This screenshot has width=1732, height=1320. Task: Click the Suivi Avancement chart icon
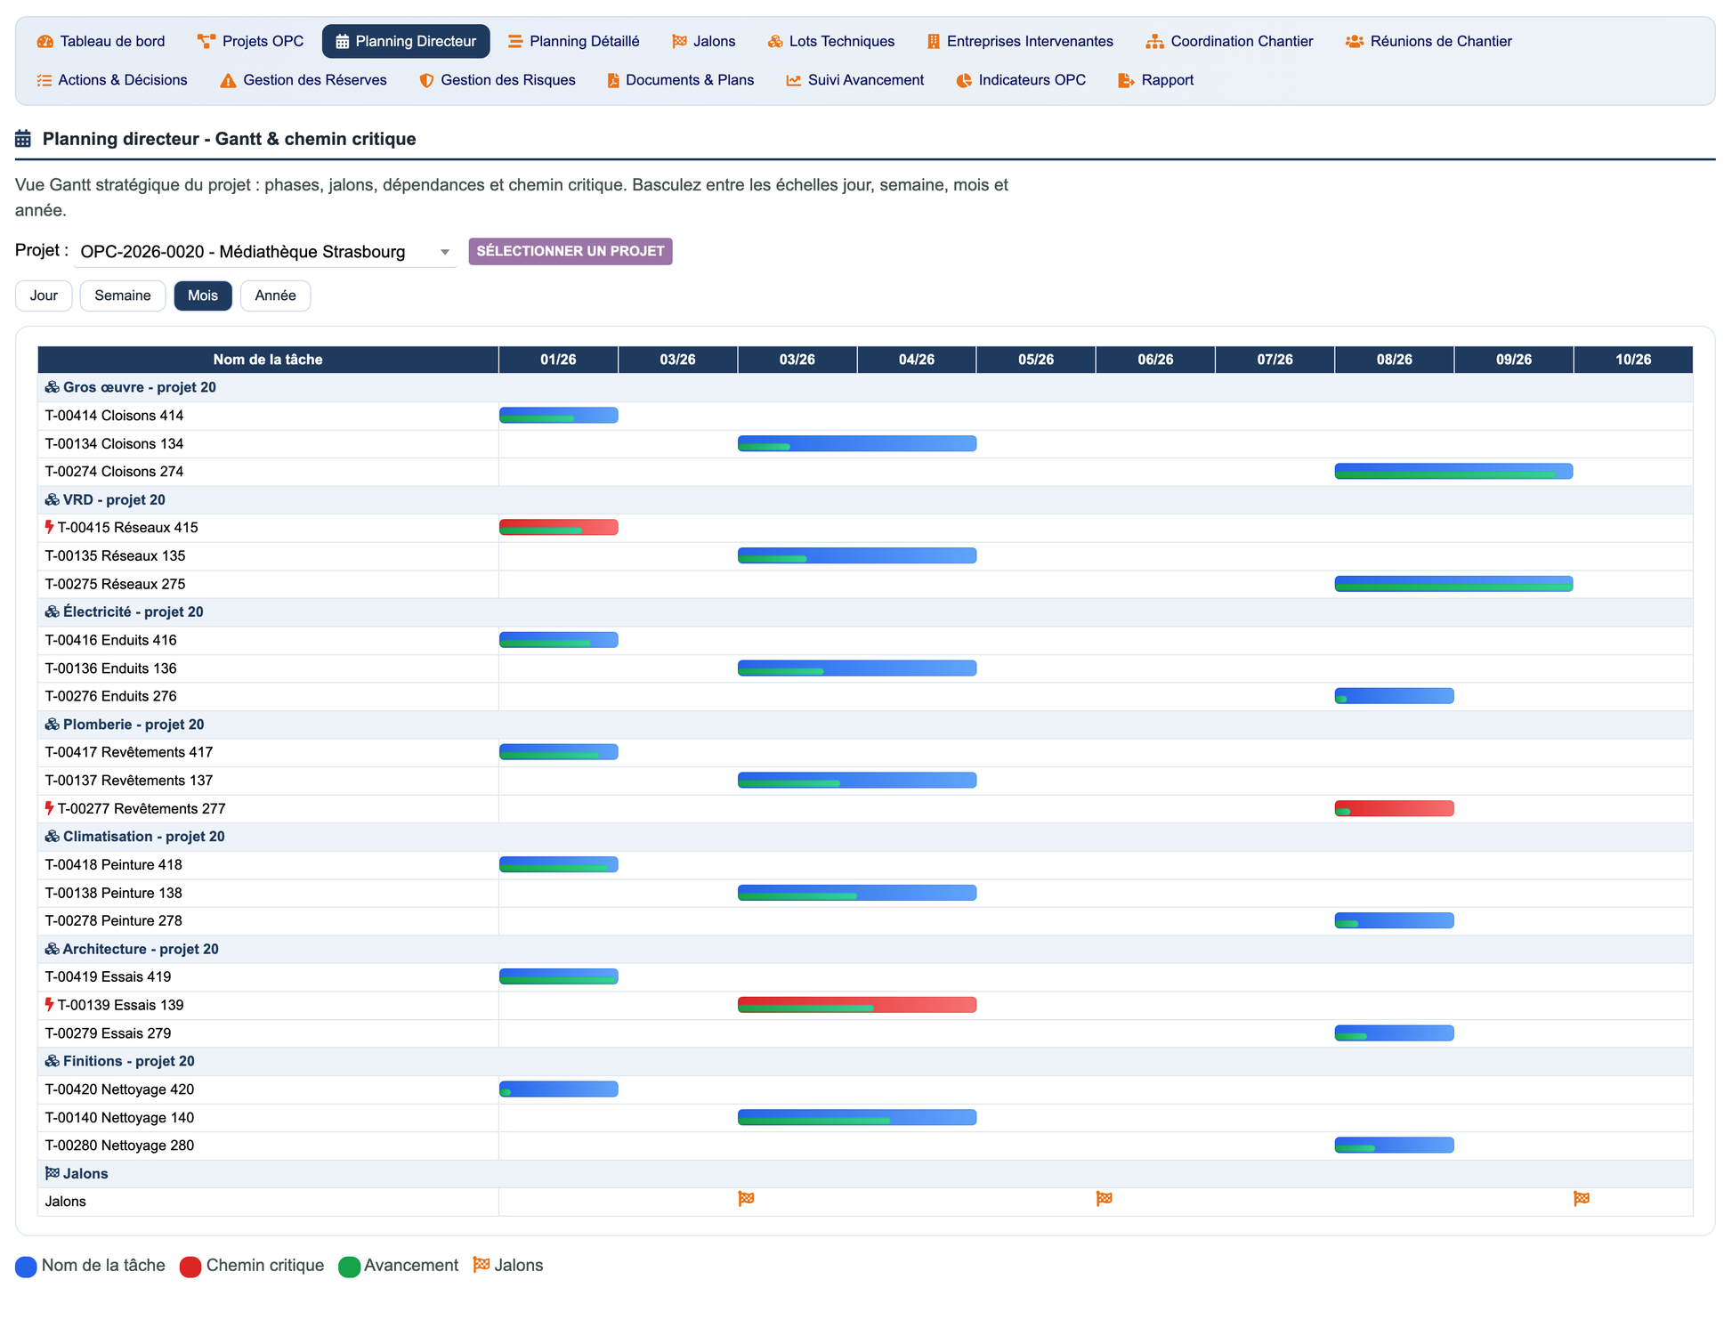(x=793, y=81)
